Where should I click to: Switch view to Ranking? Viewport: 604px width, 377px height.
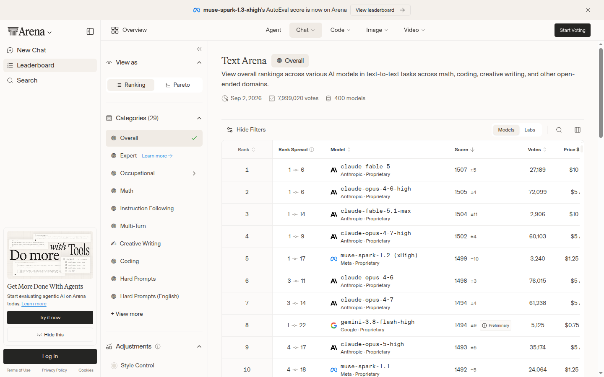click(131, 85)
